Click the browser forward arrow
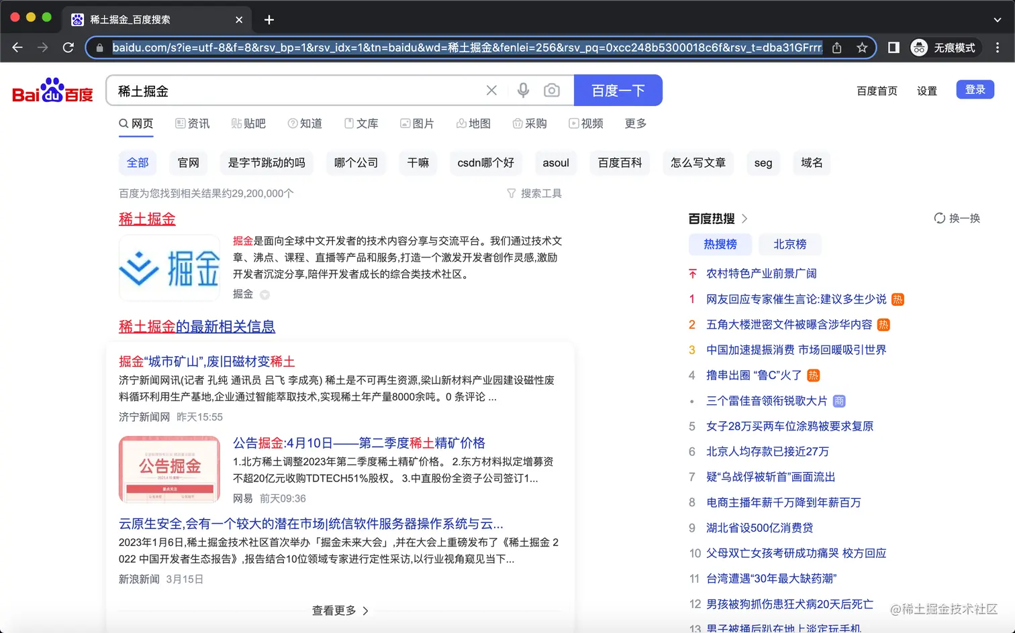 [43, 48]
